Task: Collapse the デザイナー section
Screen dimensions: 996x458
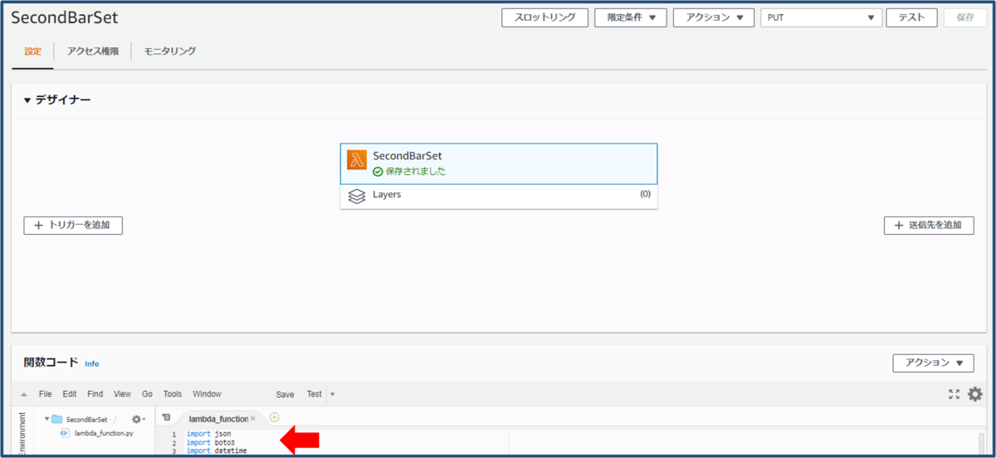Action: [27, 100]
